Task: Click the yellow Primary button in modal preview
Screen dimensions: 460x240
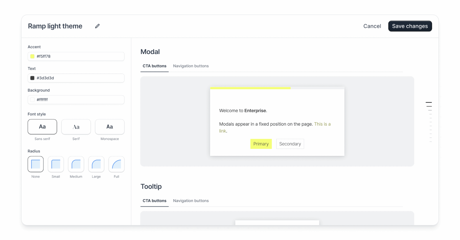Action: click(x=261, y=144)
